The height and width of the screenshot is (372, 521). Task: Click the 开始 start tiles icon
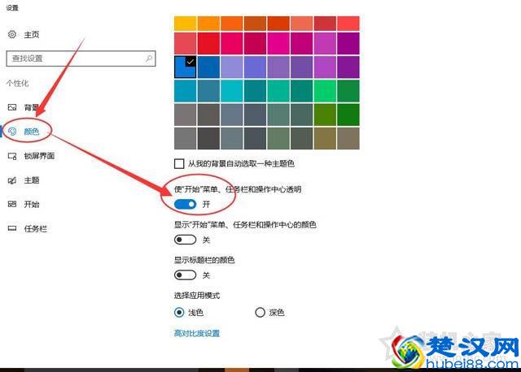[x=12, y=204]
